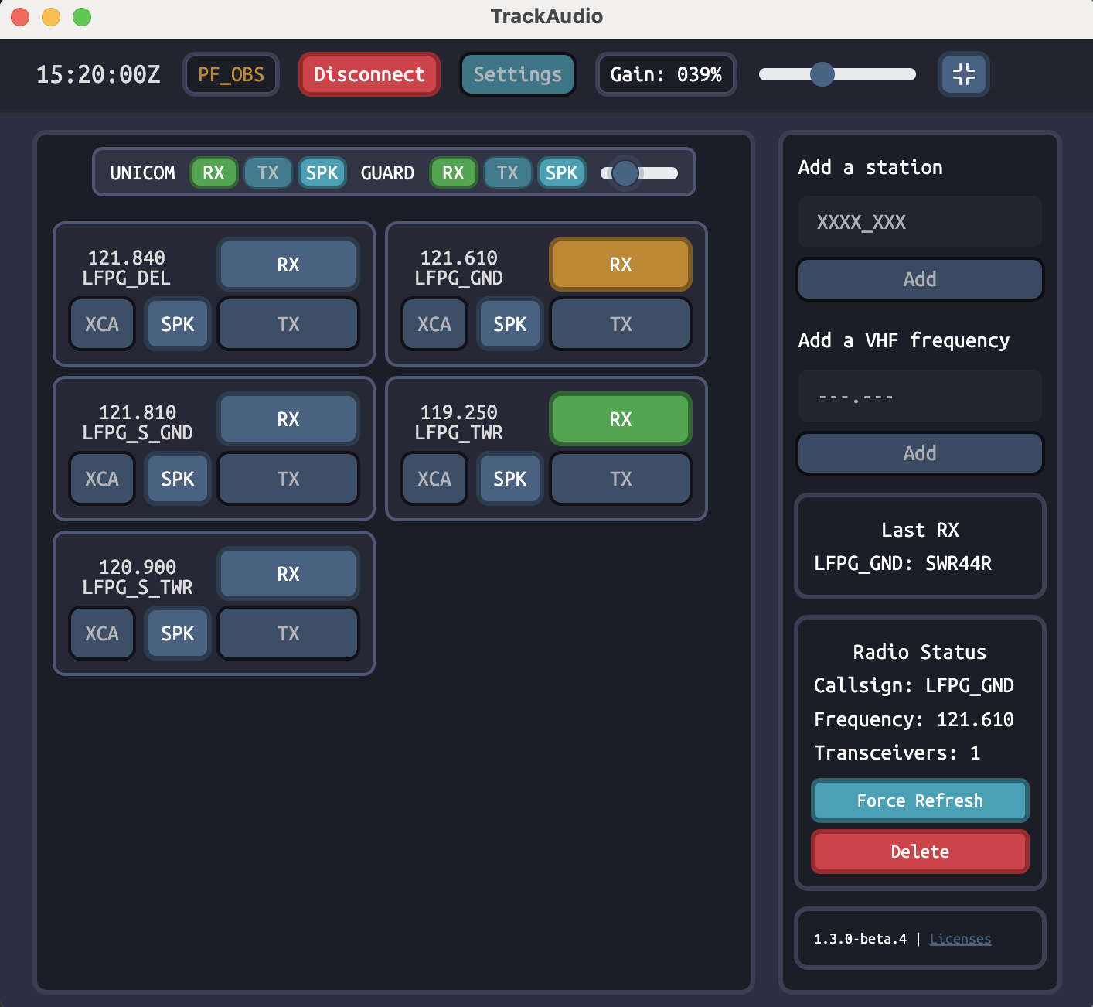The image size is (1093, 1007).
Task: Toggle RX on LFPG_S_TWR
Action: click(288, 574)
